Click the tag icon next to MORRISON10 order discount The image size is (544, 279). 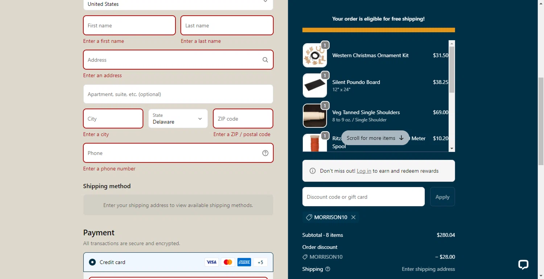[x=305, y=257]
